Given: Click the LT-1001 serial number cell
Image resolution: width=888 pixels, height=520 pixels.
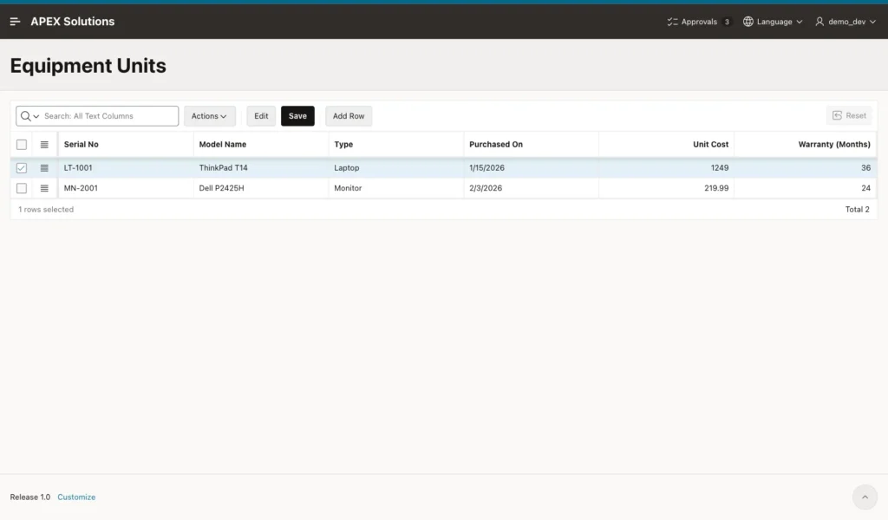Looking at the screenshot, I should click(x=126, y=168).
